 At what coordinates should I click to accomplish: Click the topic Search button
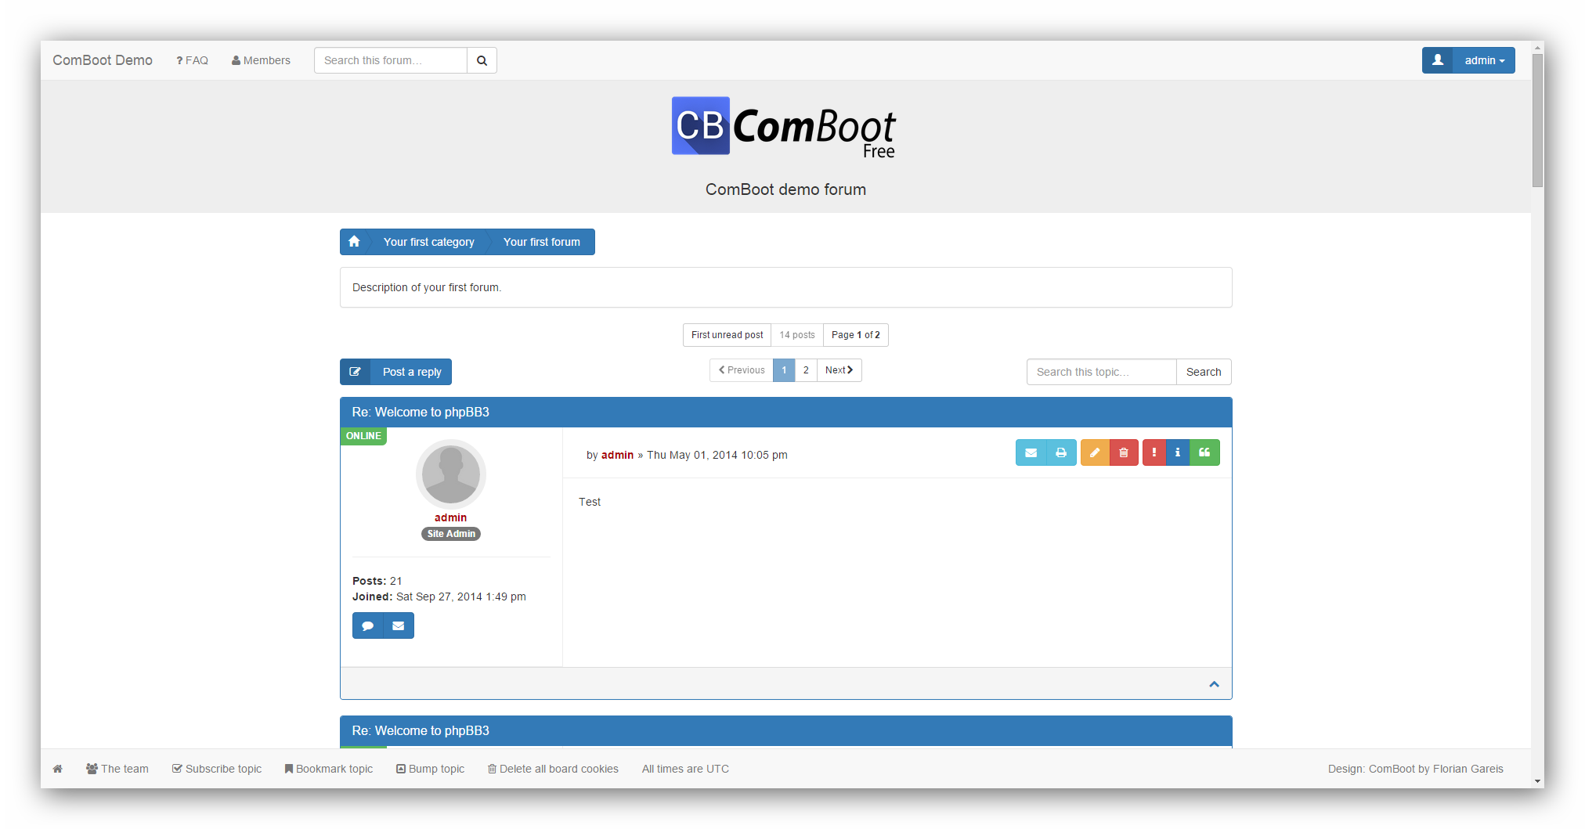[x=1204, y=372]
